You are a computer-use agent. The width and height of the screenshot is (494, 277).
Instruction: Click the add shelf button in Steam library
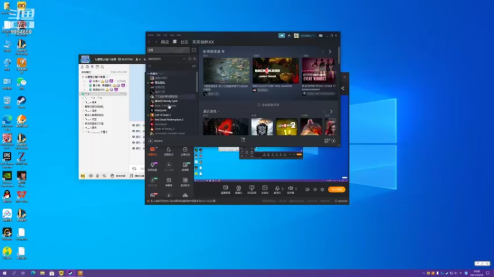tap(269, 105)
